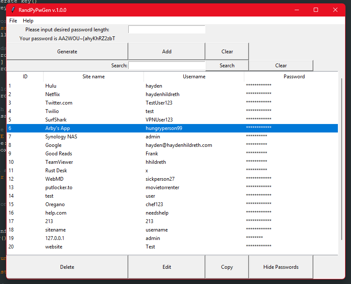Image resolution: width=351 pixels, height=284 pixels.
Task: Click username movietorrenter
Action: click(x=162, y=187)
